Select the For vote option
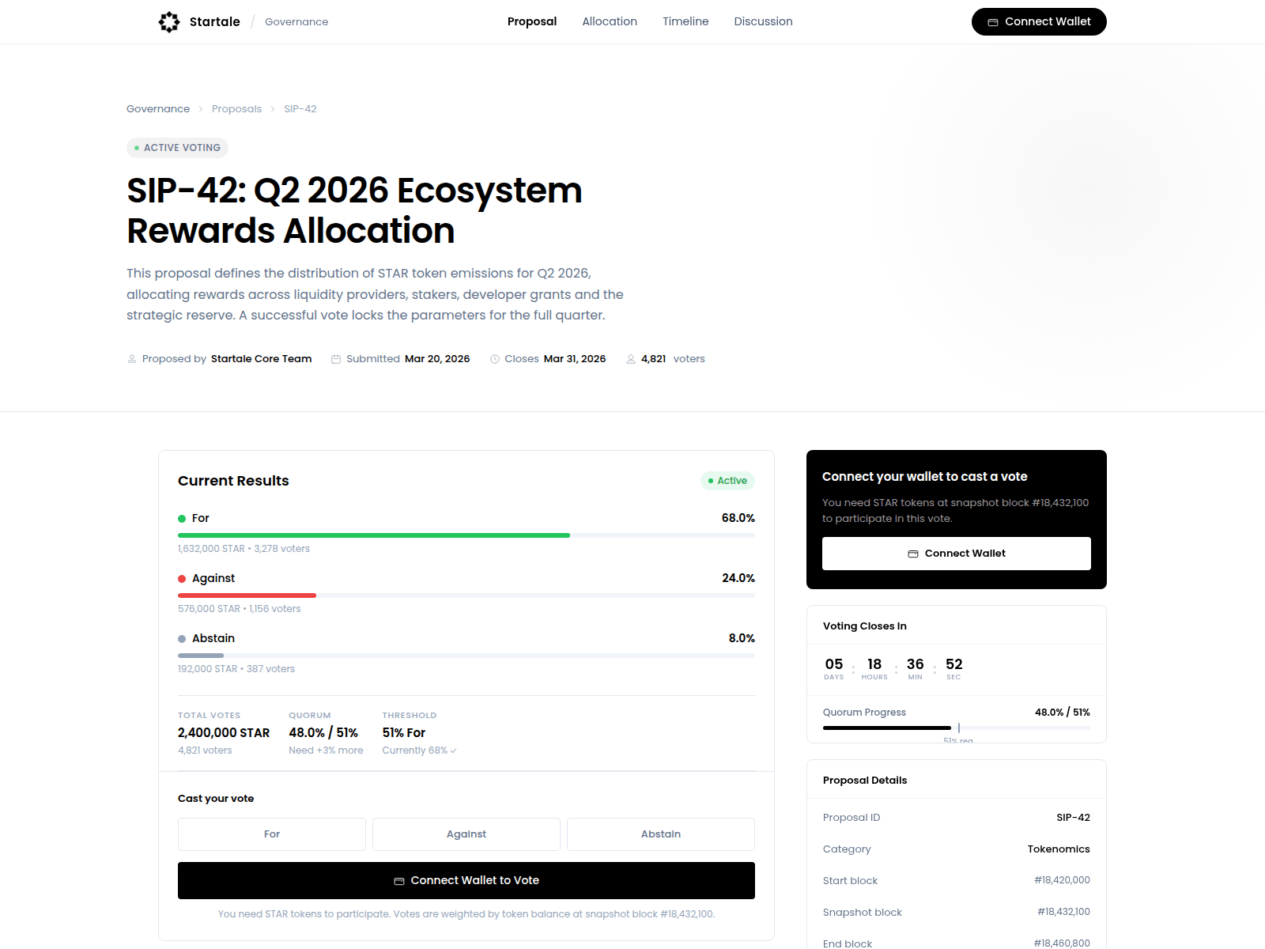Screen dimensions: 1265x949 click(x=271, y=834)
